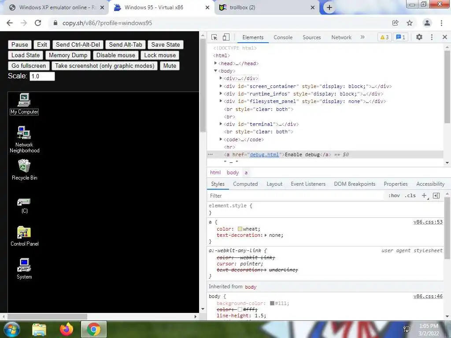
Task: Switch to Windows XP emulator tab
Action: tap(57, 7)
